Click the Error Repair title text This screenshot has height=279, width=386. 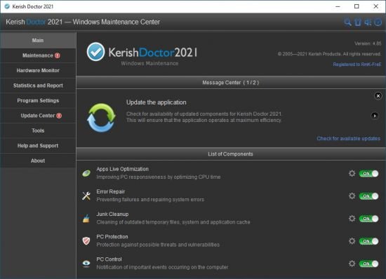coord(110,191)
